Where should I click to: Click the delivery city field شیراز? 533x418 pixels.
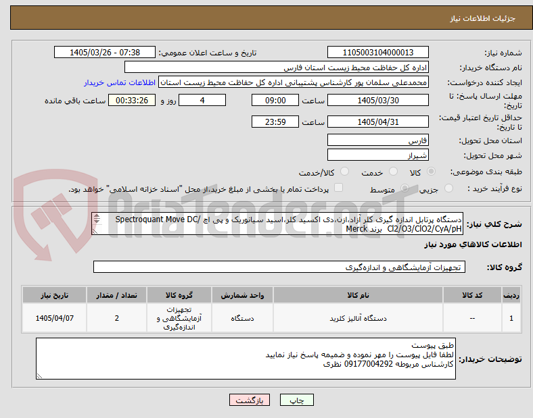[378, 155]
